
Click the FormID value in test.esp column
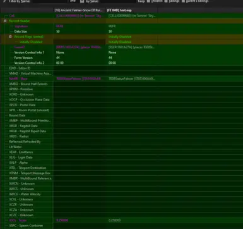pos(131,47)
